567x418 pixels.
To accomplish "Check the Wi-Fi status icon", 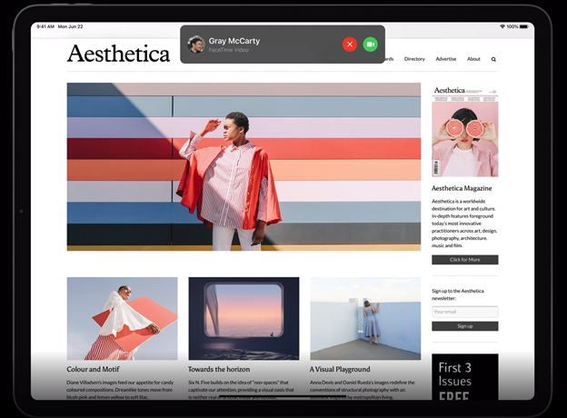I will (x=502, y=26).
